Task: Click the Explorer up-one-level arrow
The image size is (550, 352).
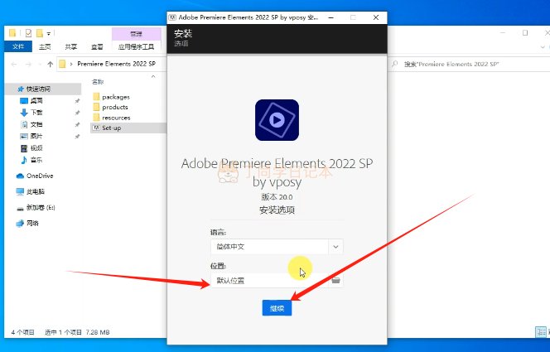Action: 50,64
